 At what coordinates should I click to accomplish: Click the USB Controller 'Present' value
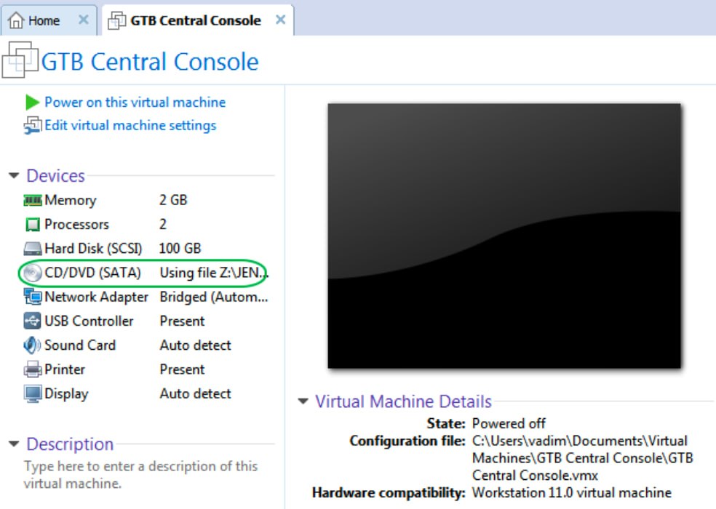click(182, 321)
